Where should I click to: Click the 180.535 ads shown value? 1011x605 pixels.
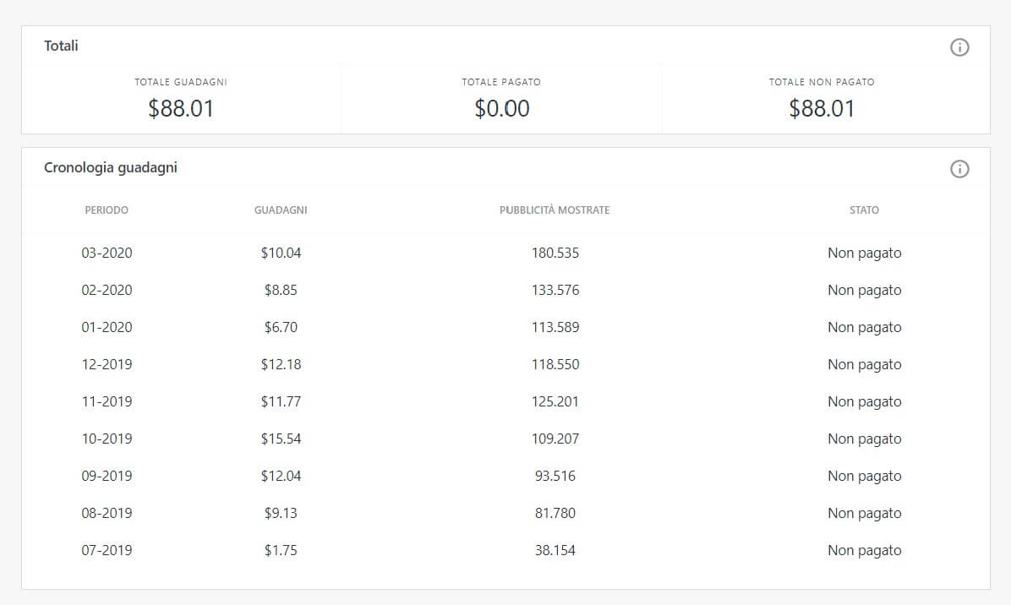click(555, 253)
